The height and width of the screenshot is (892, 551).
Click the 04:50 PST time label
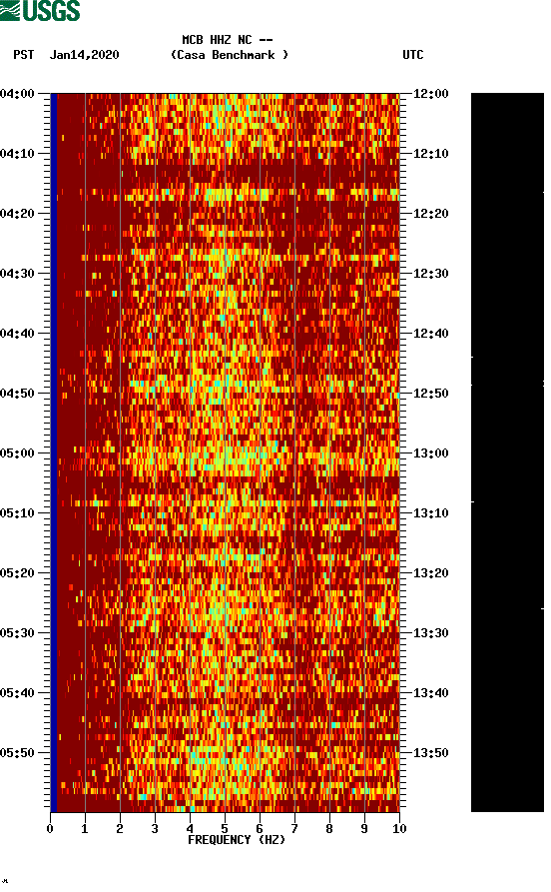17,394
